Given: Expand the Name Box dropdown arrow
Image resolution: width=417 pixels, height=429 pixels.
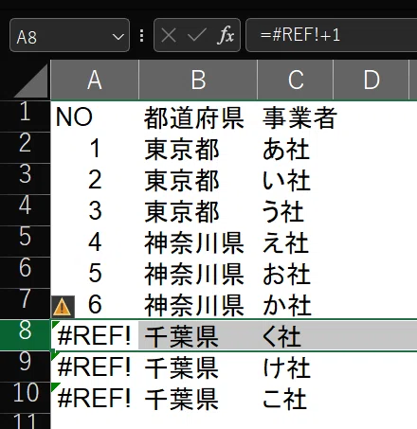Looking at the screenshot, I should 118,37.
